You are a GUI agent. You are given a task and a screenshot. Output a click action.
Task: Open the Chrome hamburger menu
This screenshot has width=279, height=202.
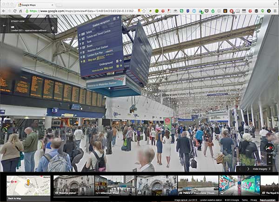275,11
